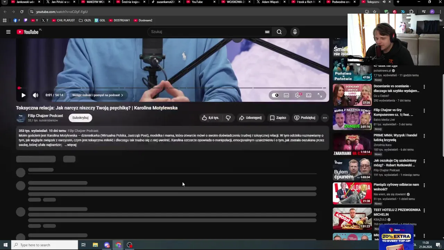Open the PRIME MMA video thumbnail
Screen dimensions: 444x250
point(352,144)
